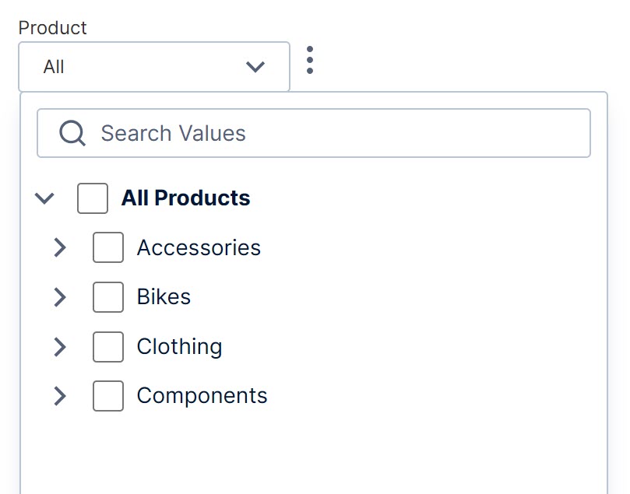
Task: Expand the Clothing category
Action: point(60,347)
